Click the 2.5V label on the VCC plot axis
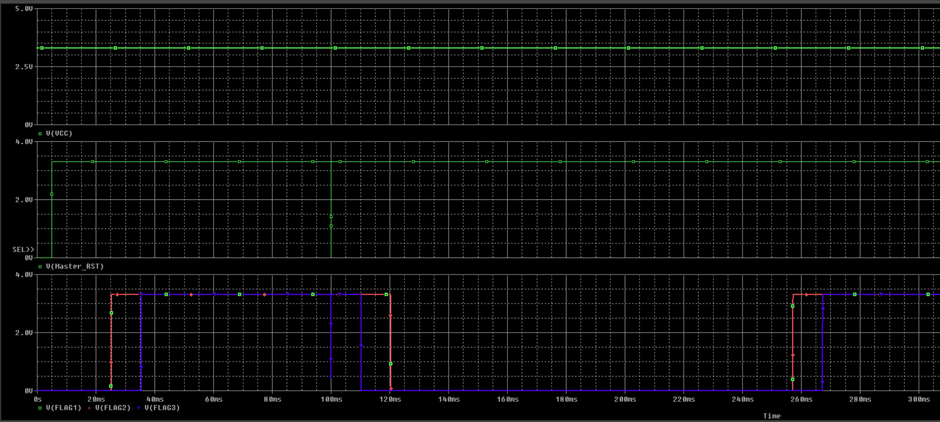The height and width of the screenshot is (422, 940). pos(24,67)
